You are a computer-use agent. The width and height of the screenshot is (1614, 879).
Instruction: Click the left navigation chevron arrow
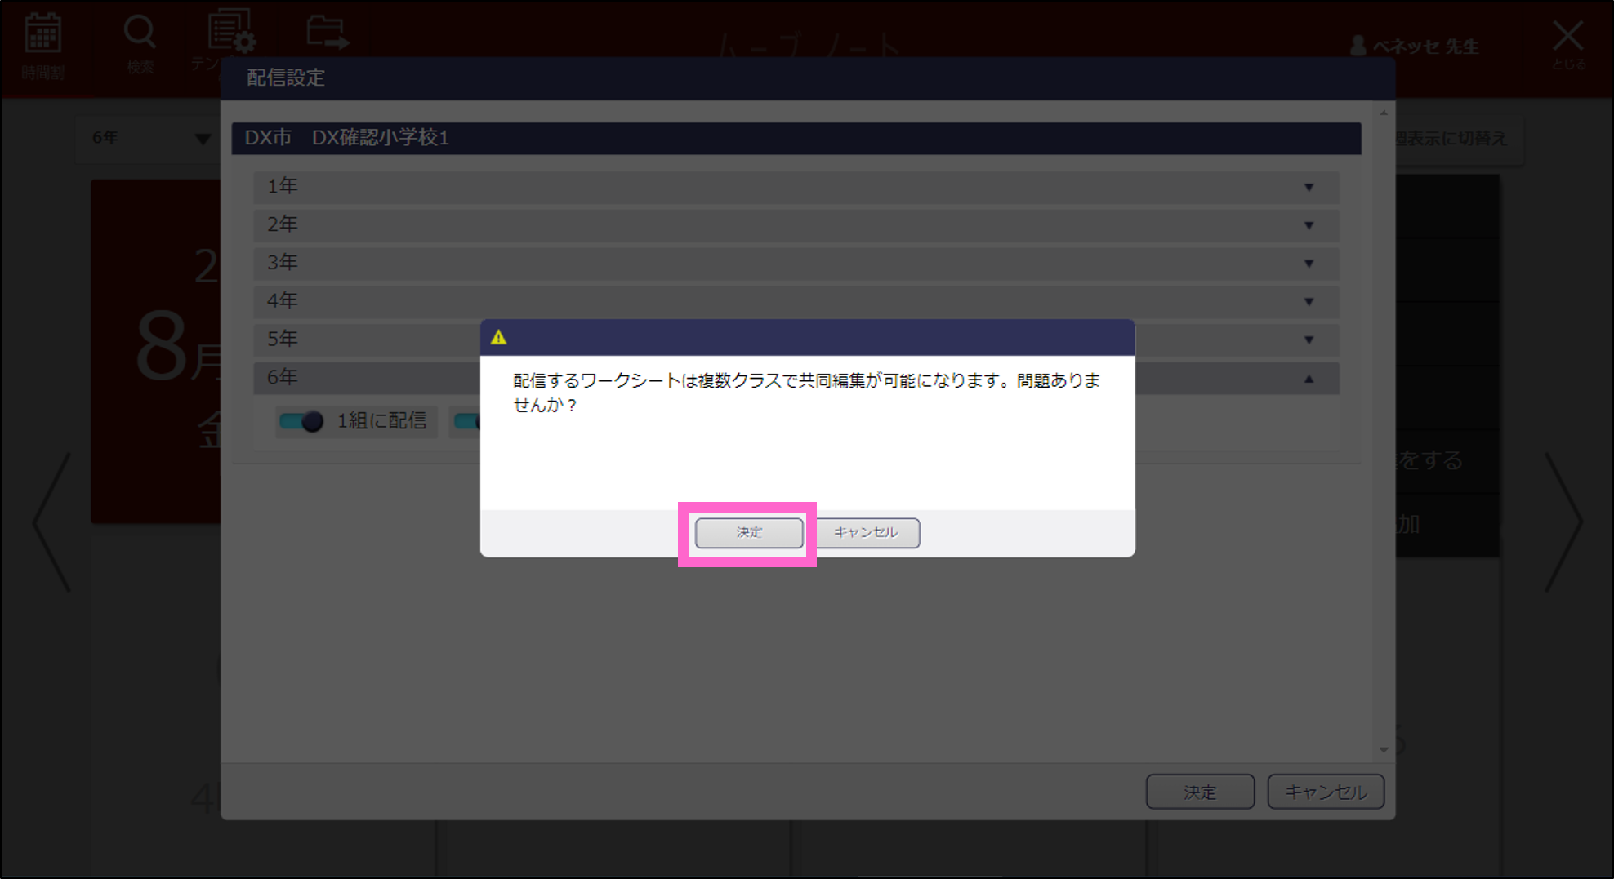pyautogui.click(x=51, y=522)
